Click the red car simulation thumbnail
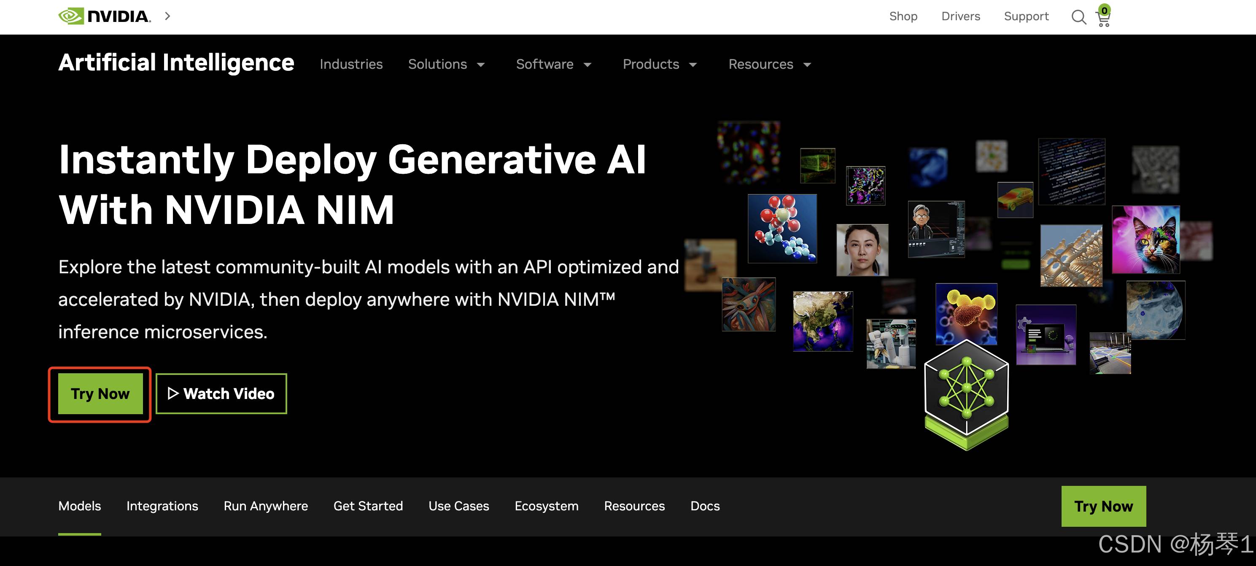The height and width of the screenshot is (566, 1256). coord(1015,199)
